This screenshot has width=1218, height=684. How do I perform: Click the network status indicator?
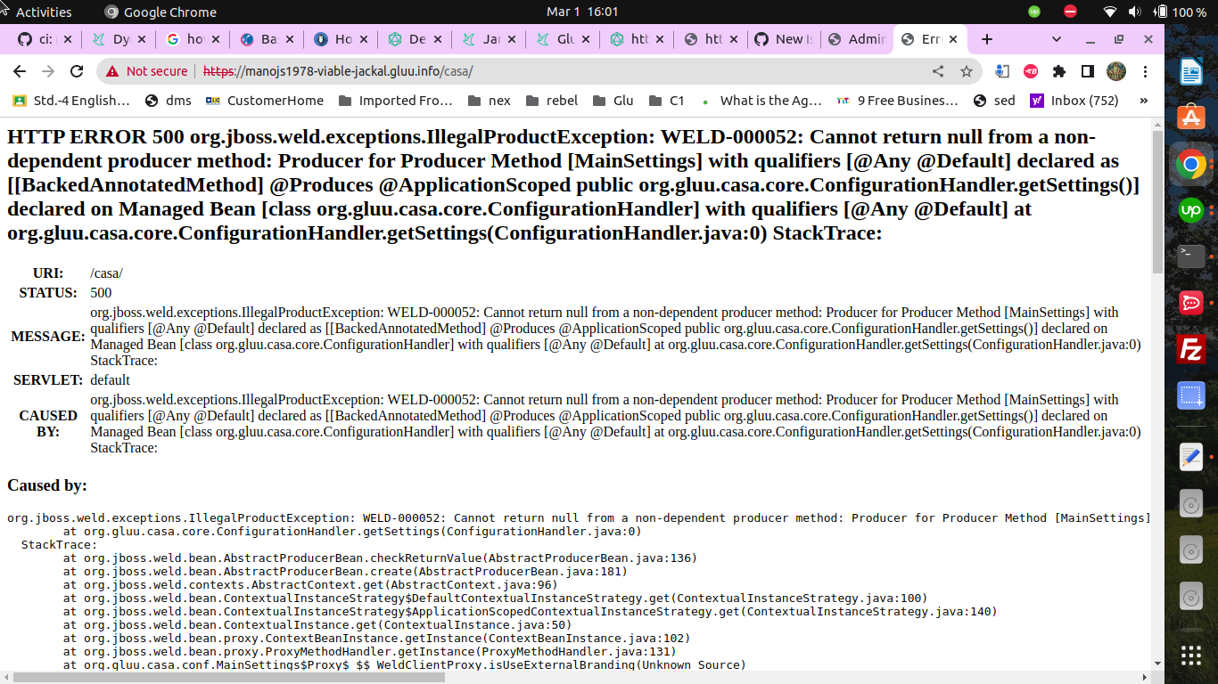pyautogui.click(x=1109, y=12)
